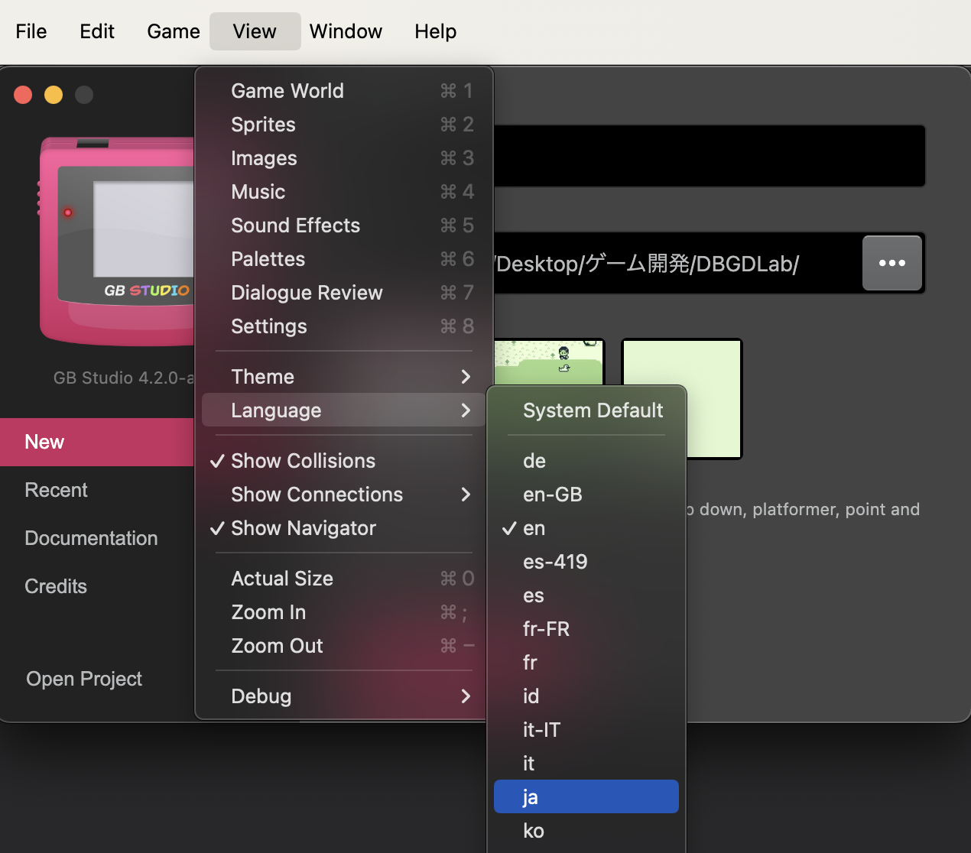Select Game World in View menu

[344, 91]
